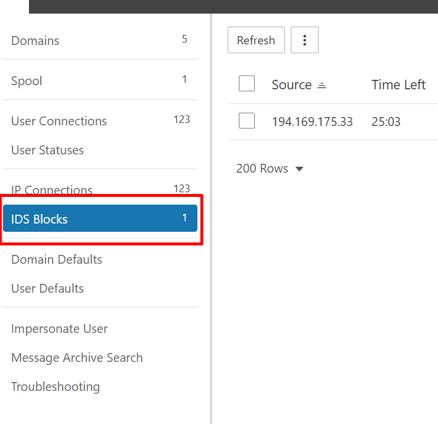Screen dimensions: 438x424
Task: Navigate to IP Connections
Action: (x=52, y=190)
